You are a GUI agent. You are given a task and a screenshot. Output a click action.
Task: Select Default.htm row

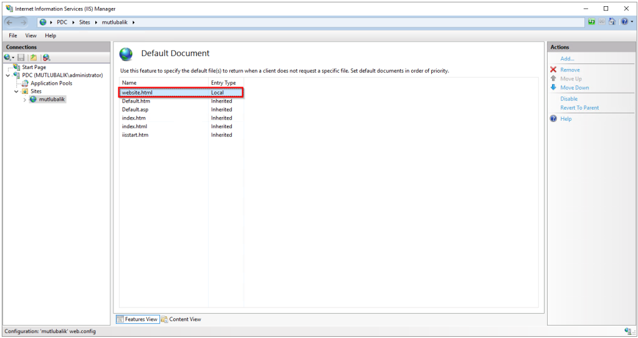coord(181,101)
